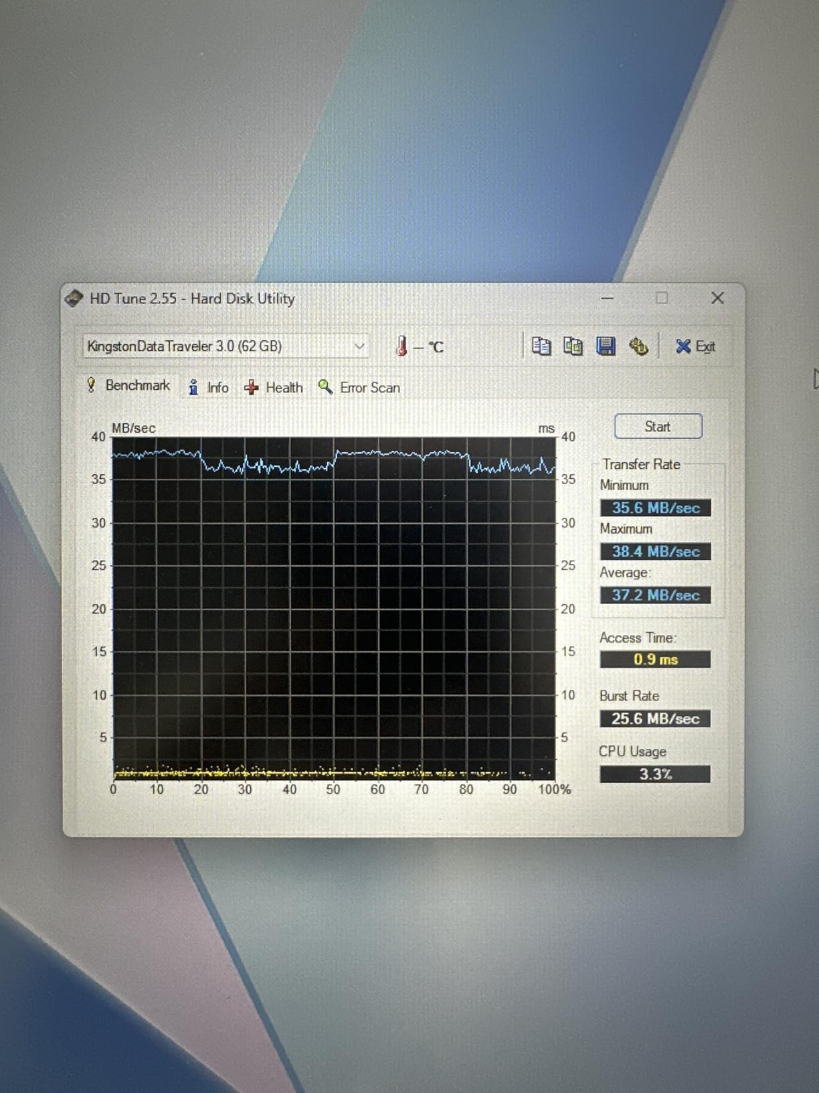The image size is (819, 1093).
Task: Click the Maximum value 38.4 MB/sec
Action: (x=655, y=551)
